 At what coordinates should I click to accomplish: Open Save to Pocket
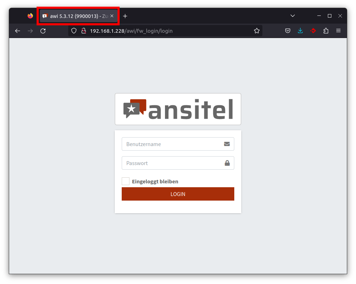click(288, 31)
